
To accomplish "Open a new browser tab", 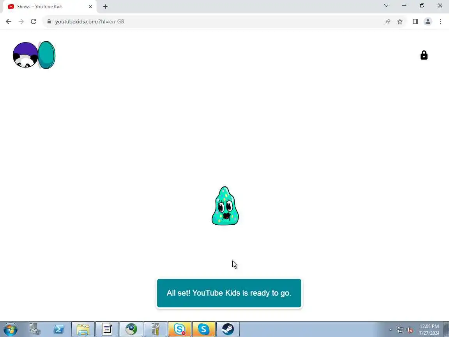I will (105, 7).
